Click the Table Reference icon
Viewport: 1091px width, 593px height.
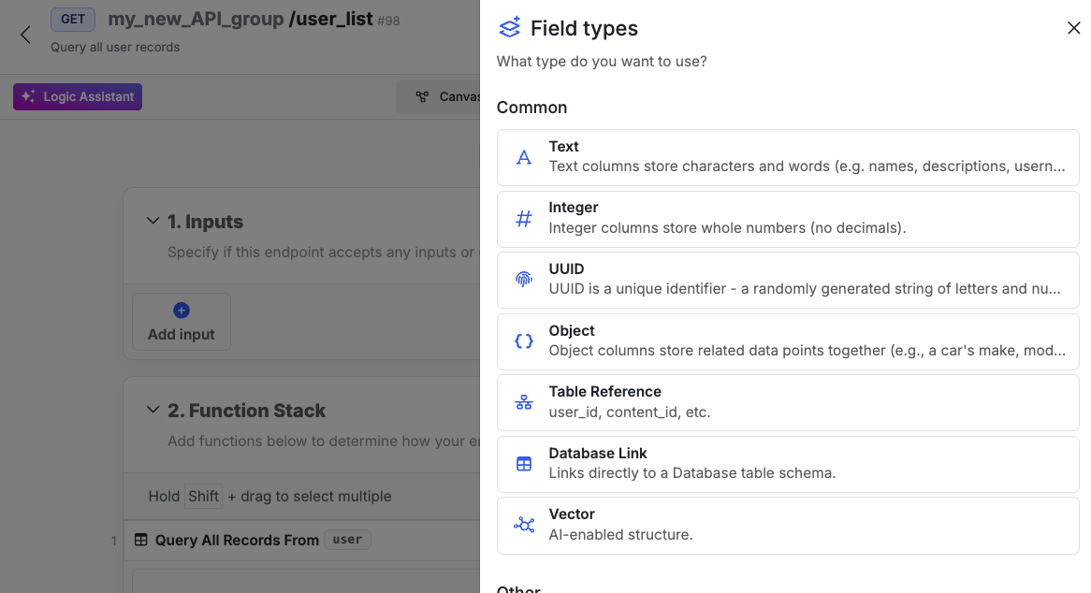pos(524,402)
